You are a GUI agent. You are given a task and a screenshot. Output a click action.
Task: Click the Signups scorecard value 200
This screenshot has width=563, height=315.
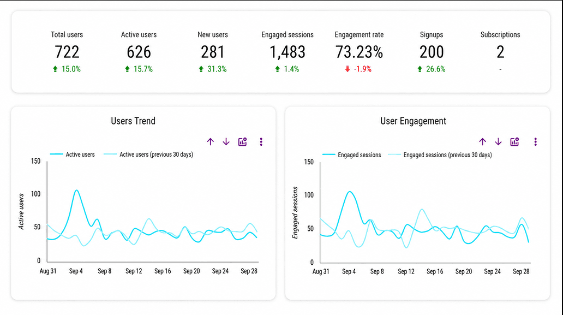point(432,52)
